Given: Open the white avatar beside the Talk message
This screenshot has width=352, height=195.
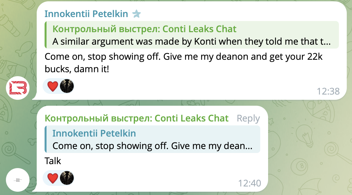Looking at the screenshot, I should pyautogui.click(x=18, y=180).
